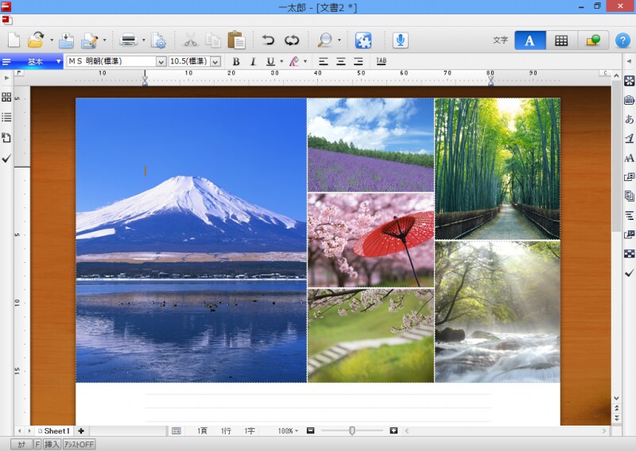Click the puzzle-piece plugin icon
This screenshot has height=451, width=636.
tap(363, 40)
